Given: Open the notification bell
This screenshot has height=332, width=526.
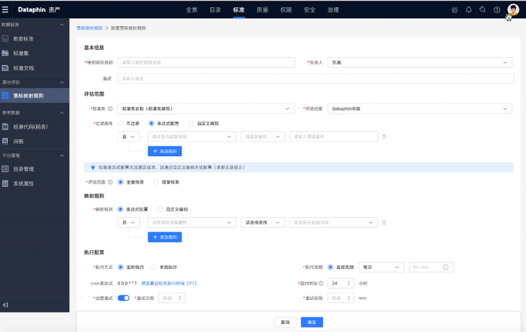Looking at the screenshot, I should pos(469,10).
